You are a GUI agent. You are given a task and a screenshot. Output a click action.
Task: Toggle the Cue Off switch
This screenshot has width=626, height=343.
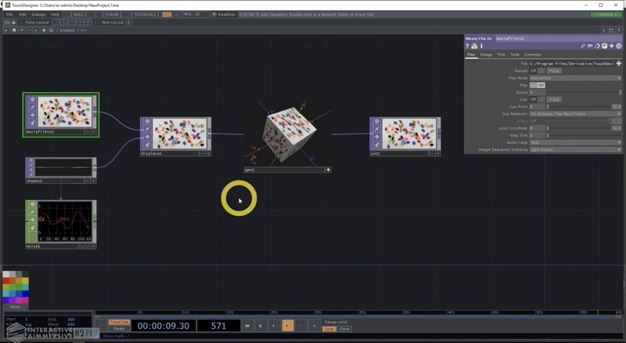(x=537, y=100)
